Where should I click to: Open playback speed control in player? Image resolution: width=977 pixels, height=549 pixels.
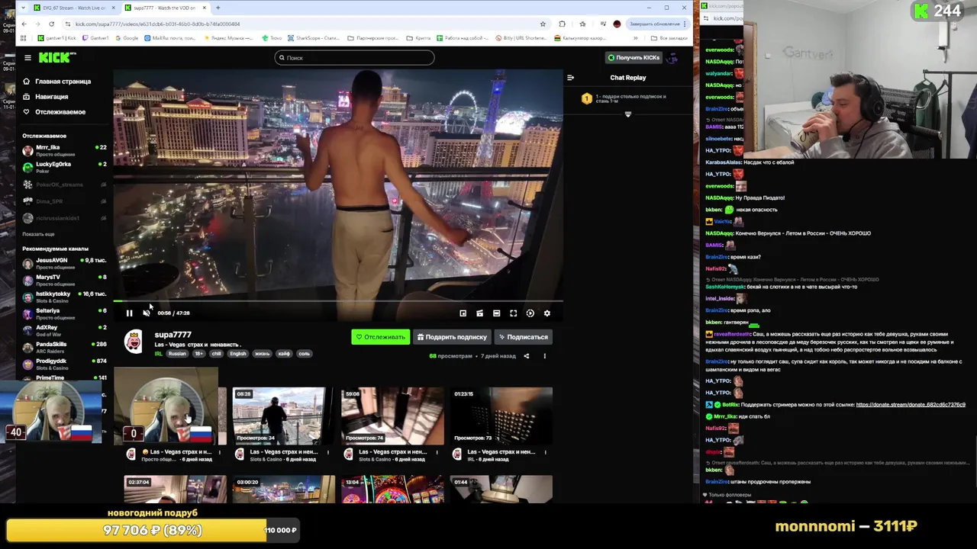[x=530, y=313]
